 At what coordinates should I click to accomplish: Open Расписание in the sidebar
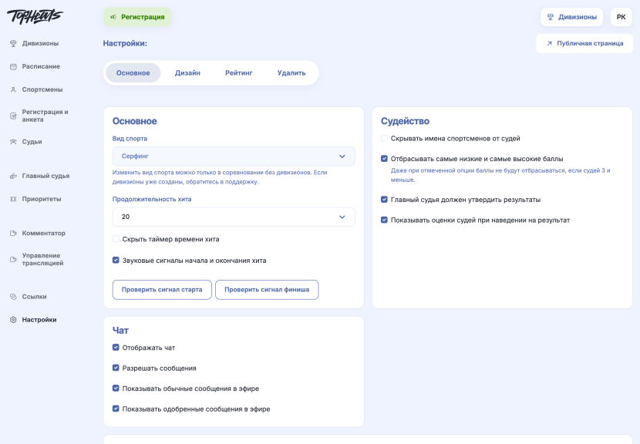(x=41, y=66)
